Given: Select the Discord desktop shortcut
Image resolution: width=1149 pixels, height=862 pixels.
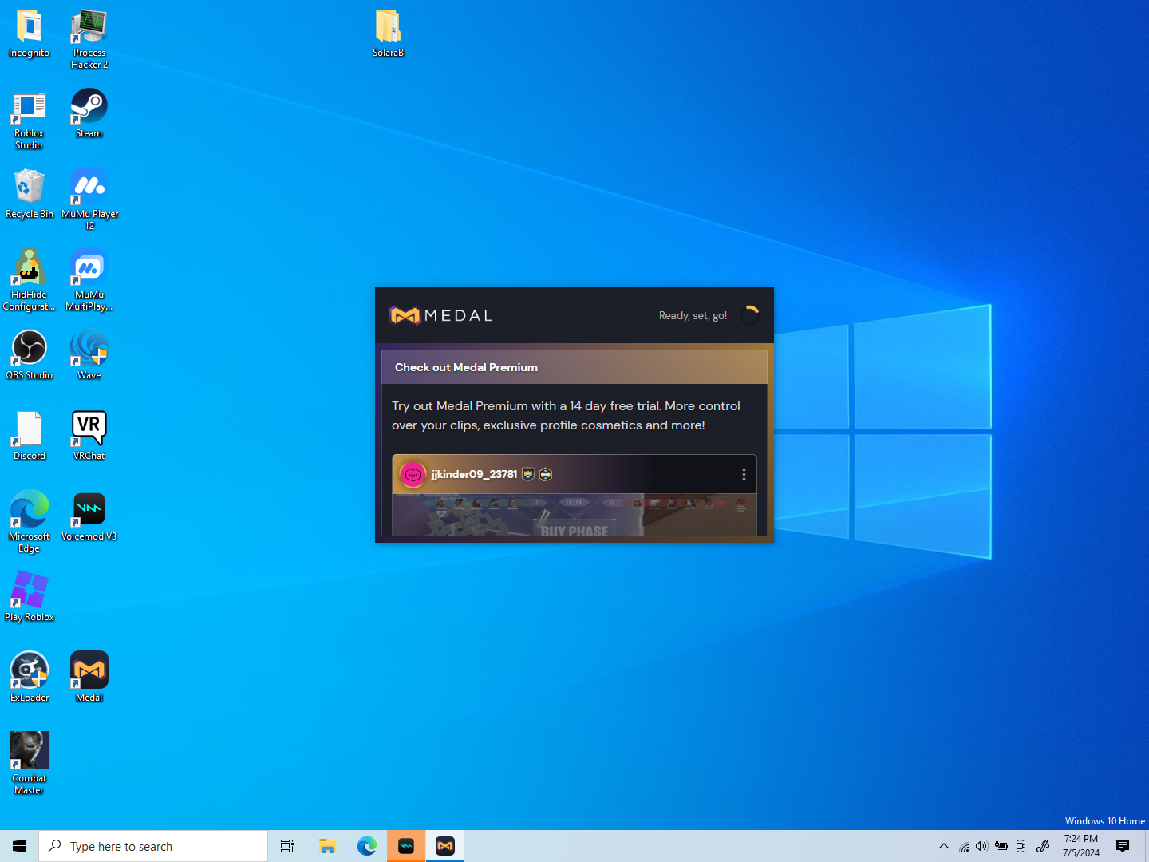Looking at the screenshot, I should (x=30, y=436).
